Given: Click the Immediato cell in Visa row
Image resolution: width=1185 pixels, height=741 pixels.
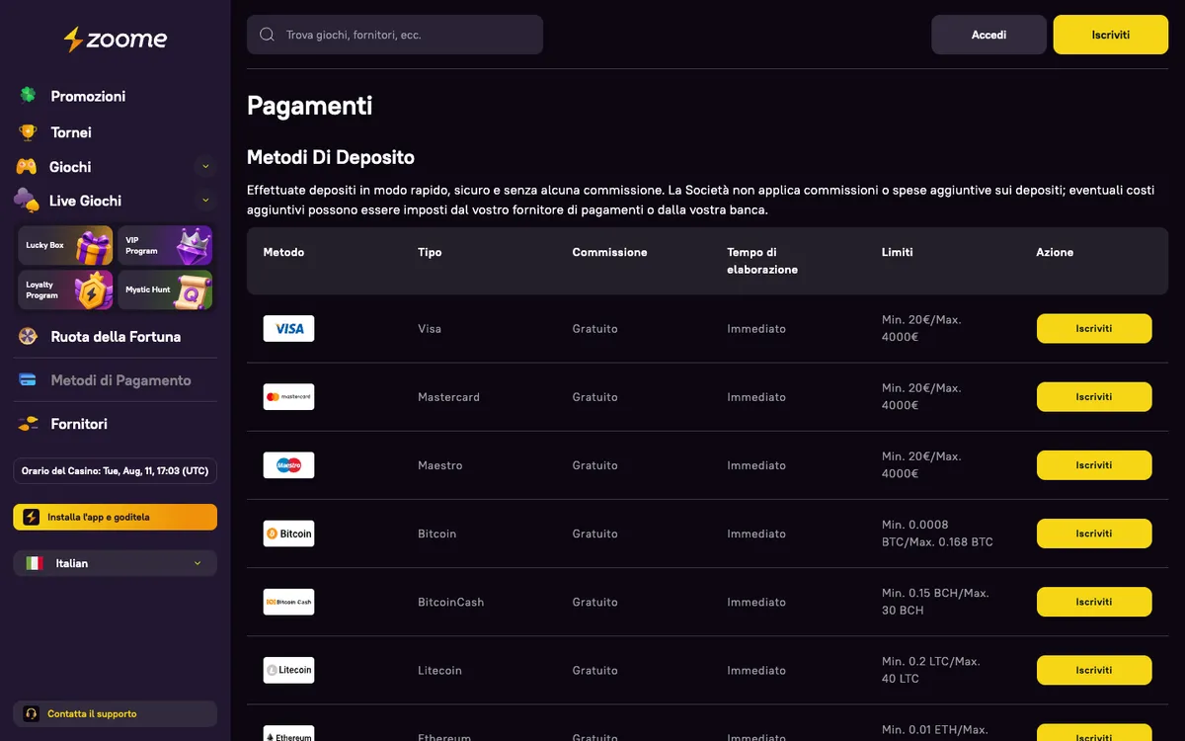Looking at the screenshot, I should click(x=756, y=328).
